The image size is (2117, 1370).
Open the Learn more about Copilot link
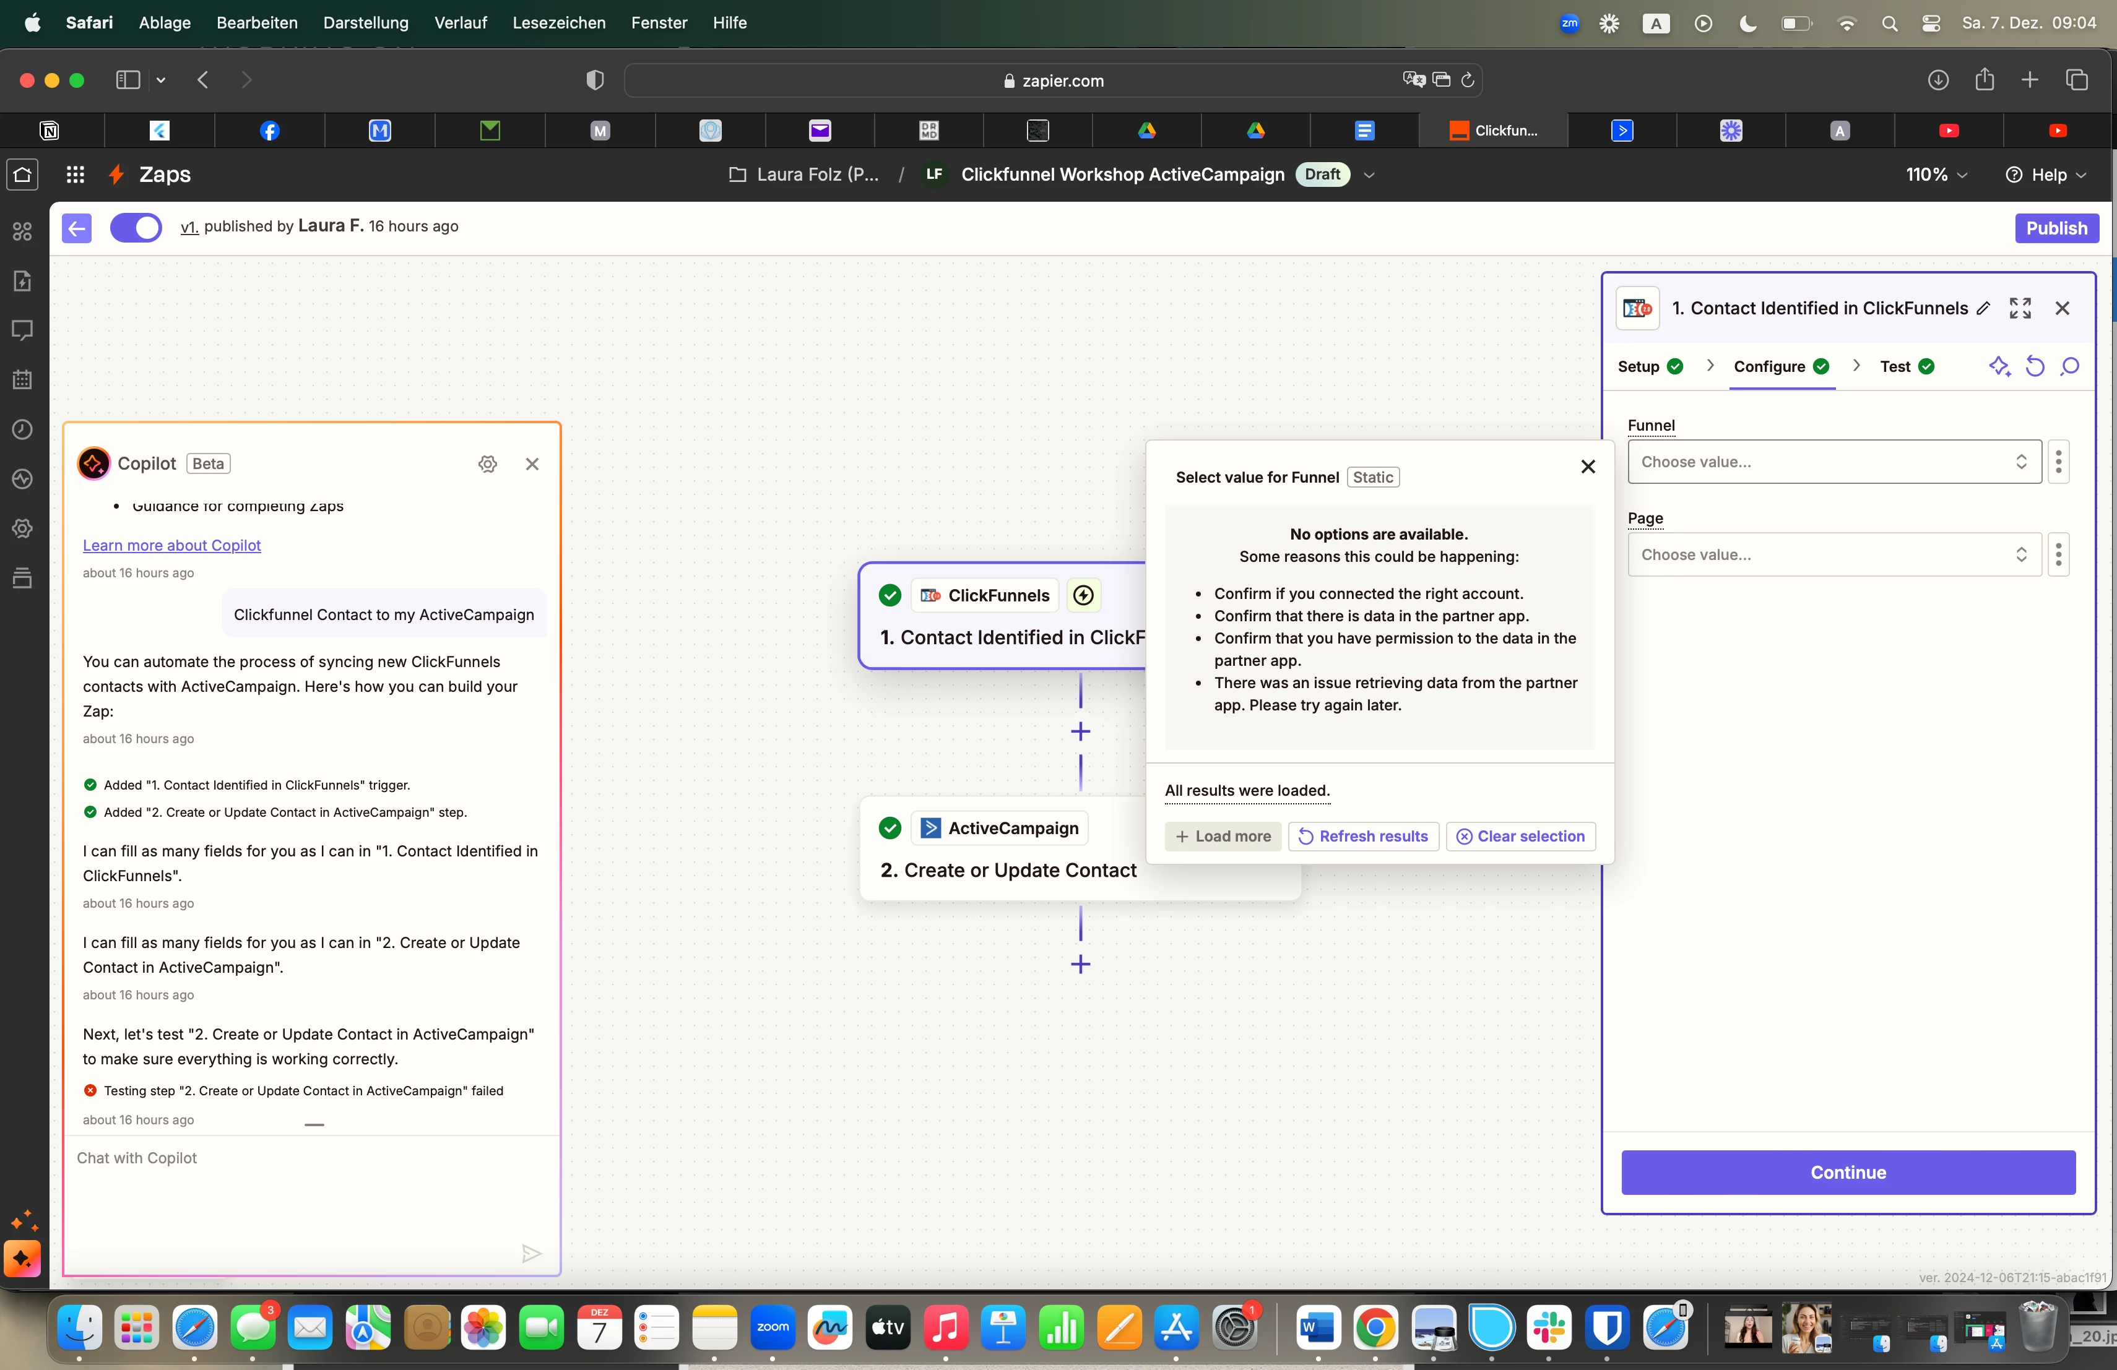pyautogui.click(x=171, y=545)
